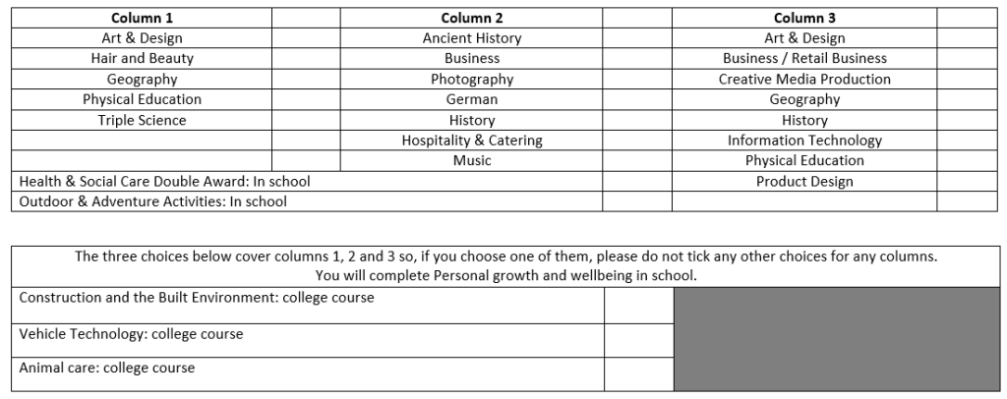Check the box for Outdoor & Adventure Activities

point(637,201)
